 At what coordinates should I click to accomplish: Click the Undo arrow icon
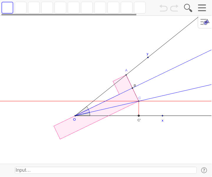tap(163, 8)
